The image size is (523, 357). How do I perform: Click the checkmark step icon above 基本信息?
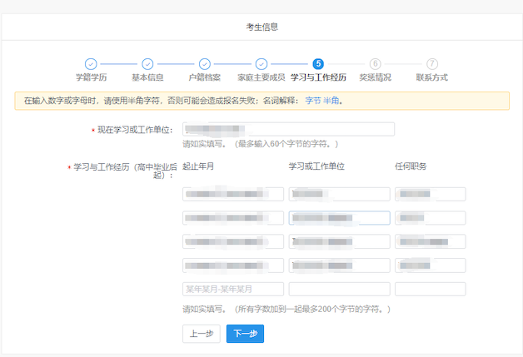147,64
